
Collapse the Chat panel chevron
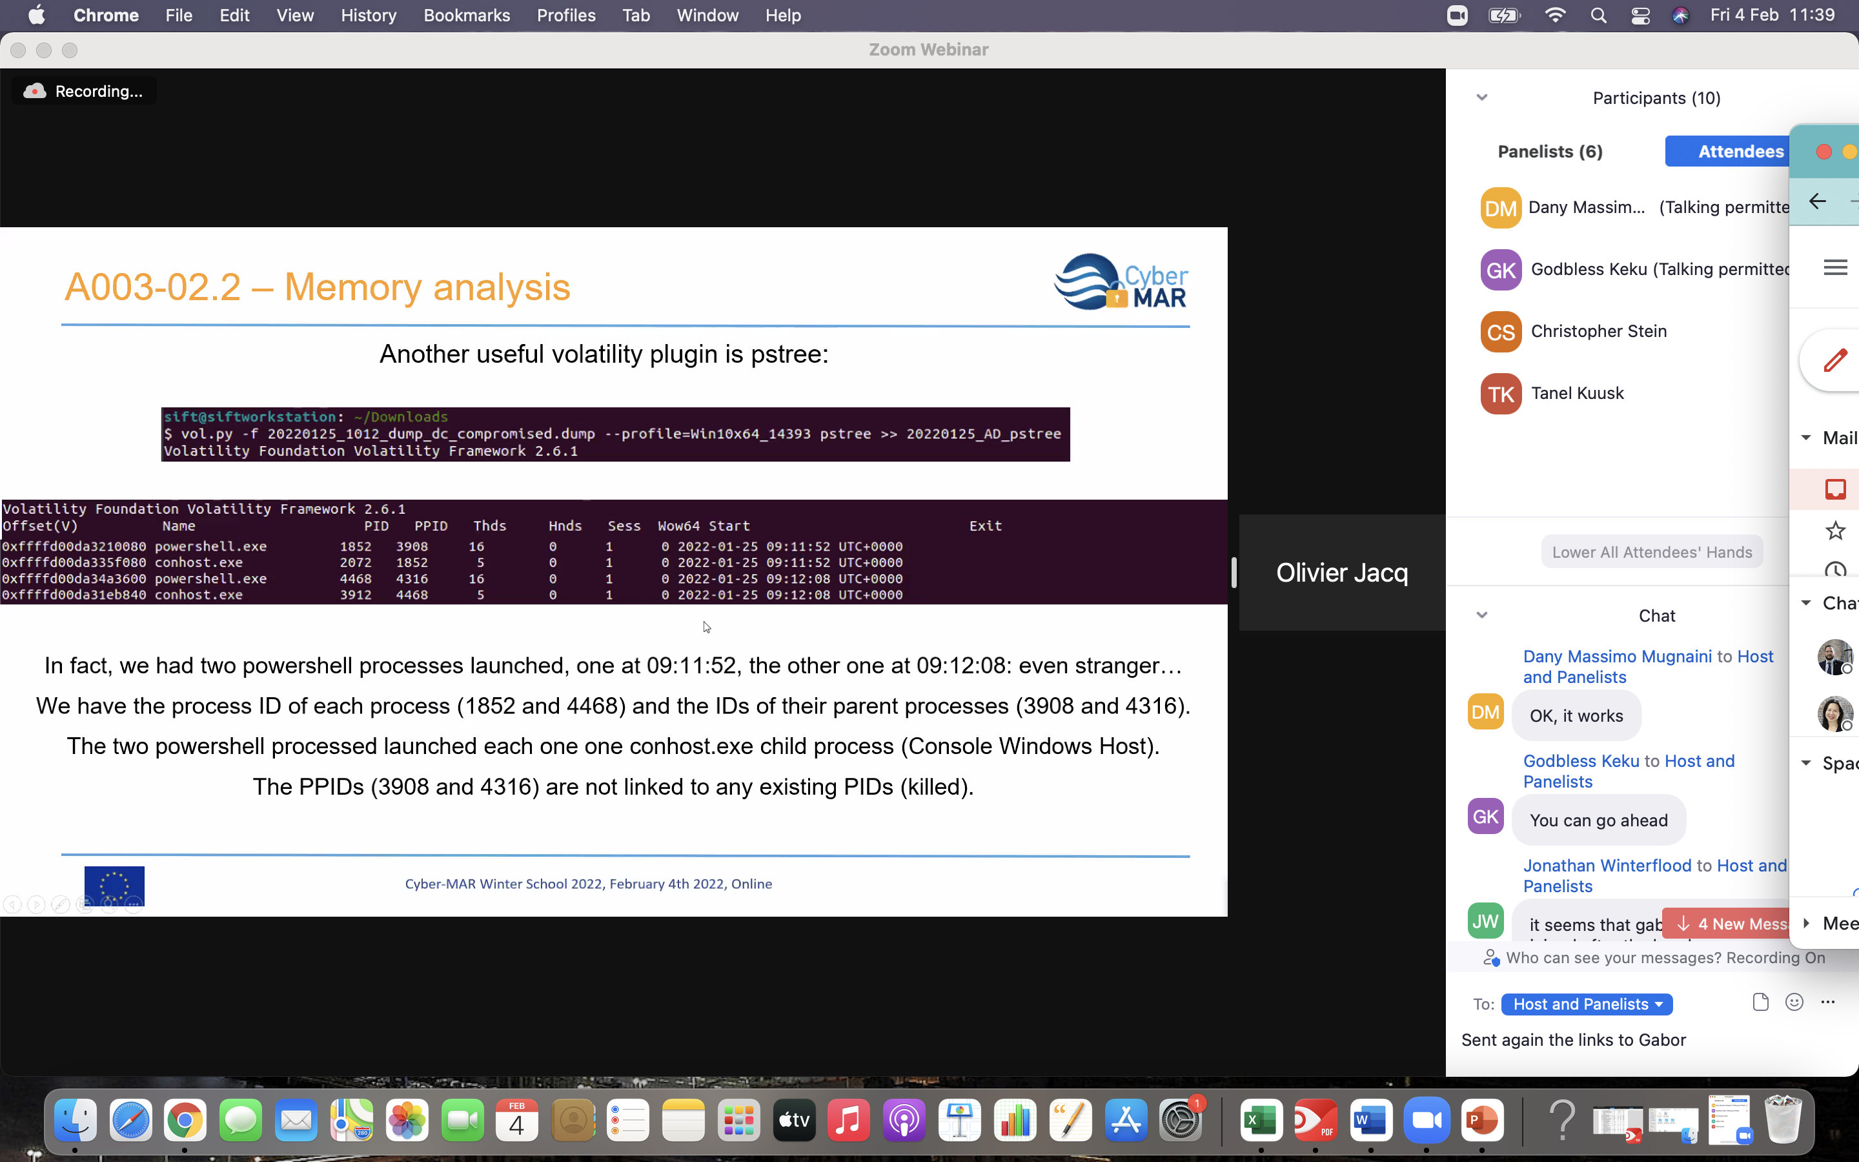point(1482,615)
